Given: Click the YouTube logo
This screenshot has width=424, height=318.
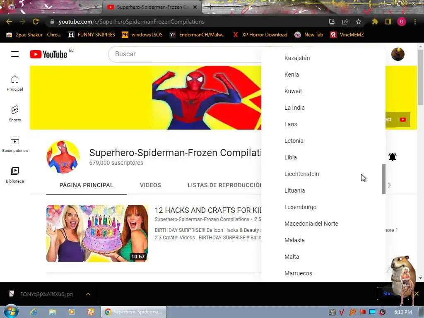Looking at the screenshot, I should pos(48,54).
